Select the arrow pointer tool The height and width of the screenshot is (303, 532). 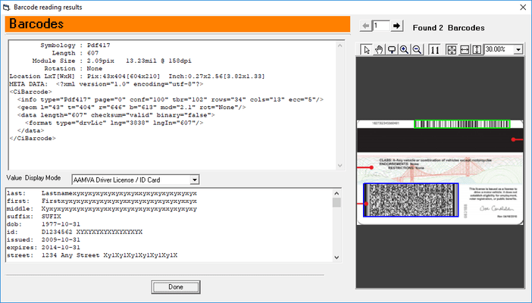[366, 49]
